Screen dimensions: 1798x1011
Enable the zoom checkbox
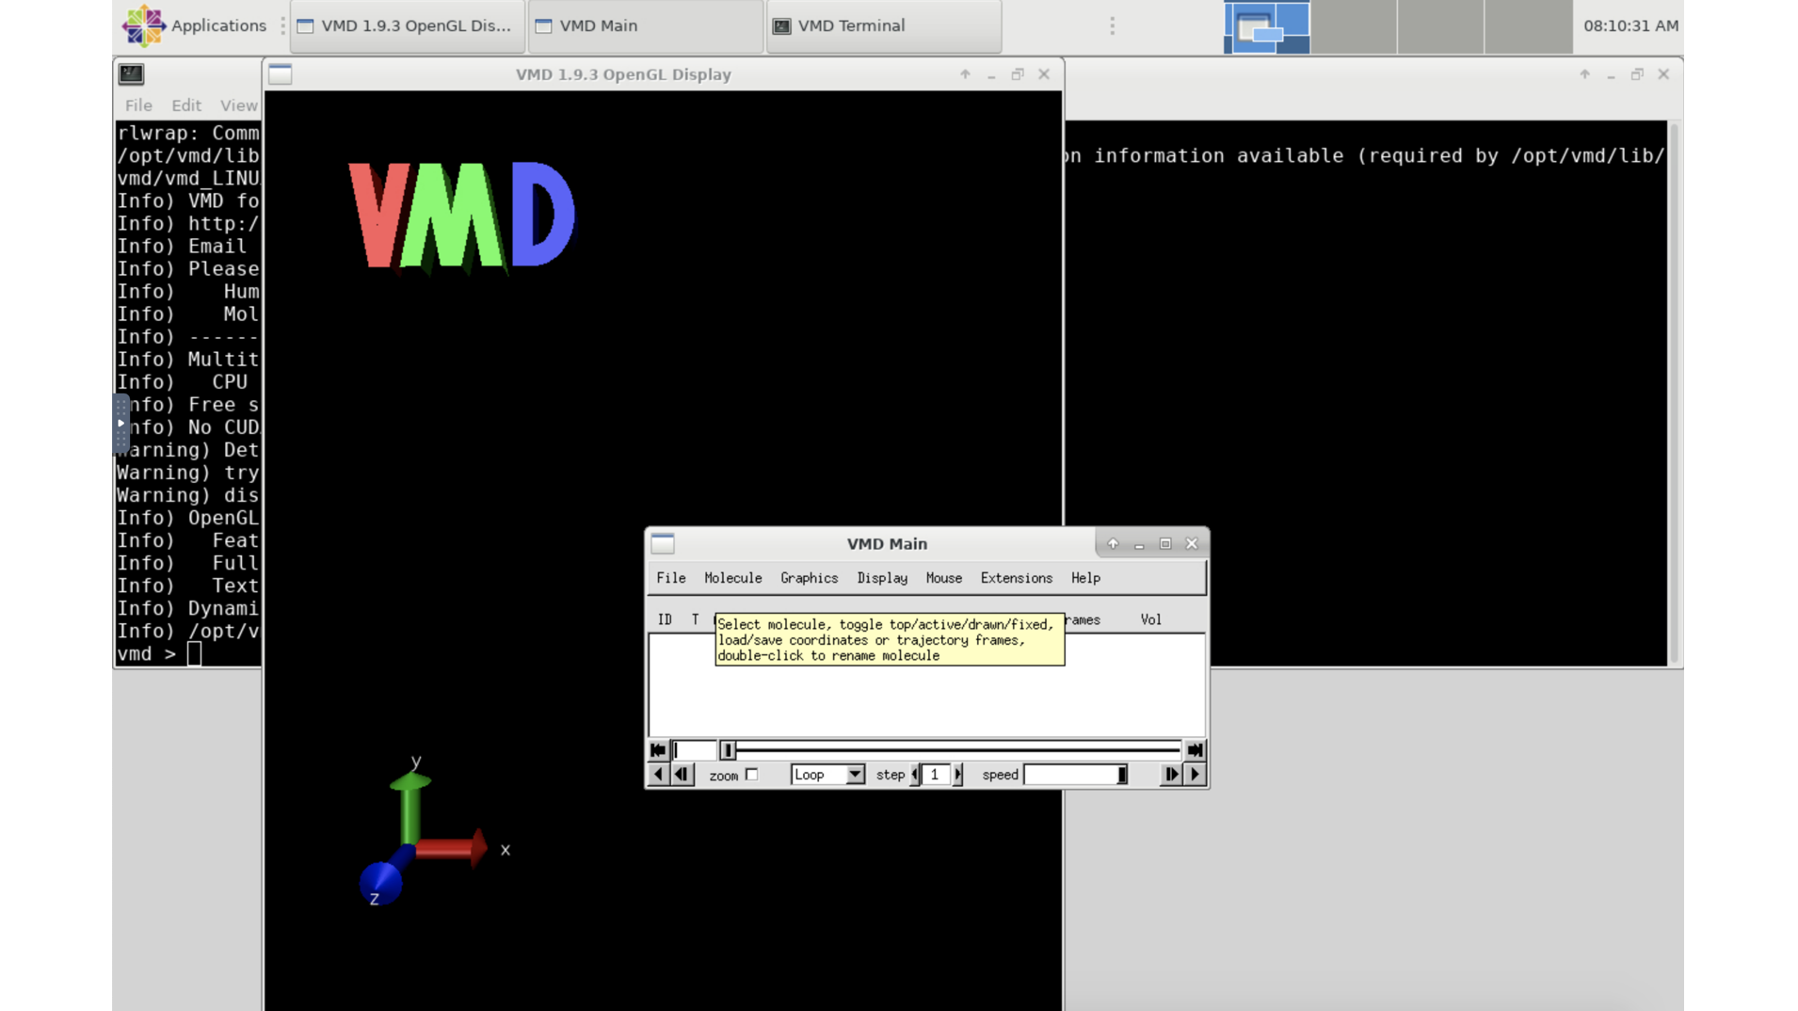[751, 775]
